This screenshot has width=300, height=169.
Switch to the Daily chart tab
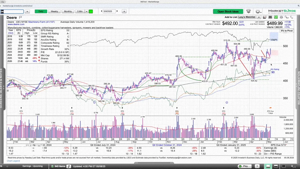41,11
